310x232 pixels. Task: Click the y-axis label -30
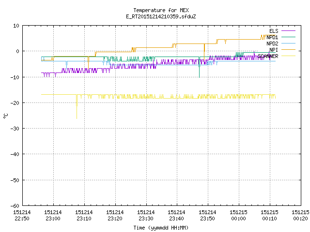click(15, 129)
